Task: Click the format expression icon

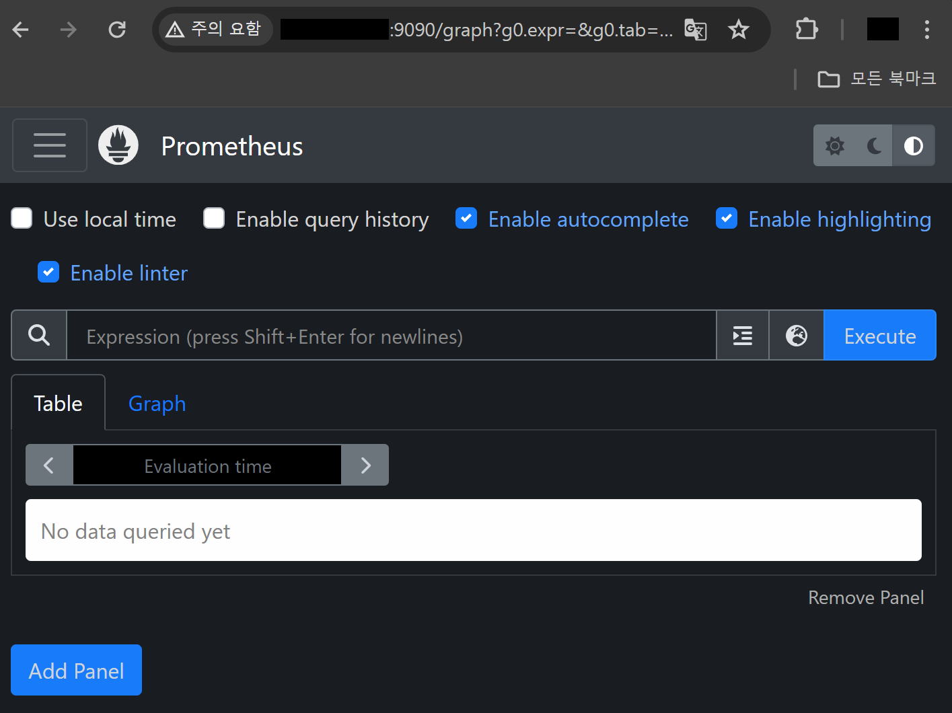Action: pyautogui.click(x=743, y=335)
